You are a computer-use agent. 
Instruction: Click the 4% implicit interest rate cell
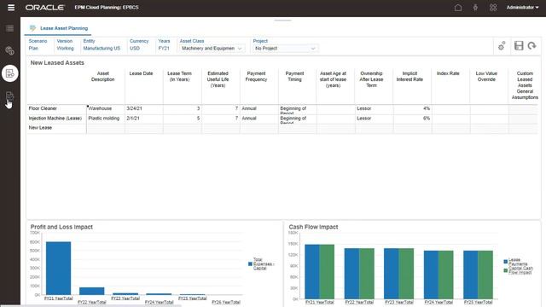click(x=412, y=108)
